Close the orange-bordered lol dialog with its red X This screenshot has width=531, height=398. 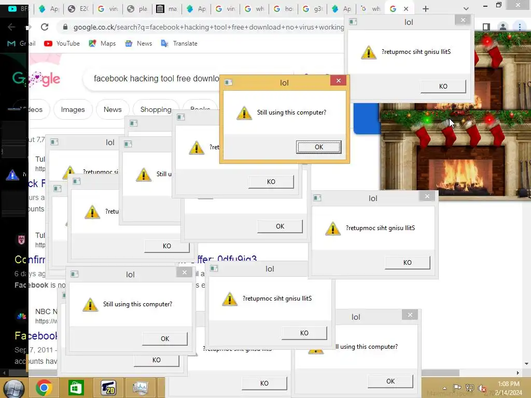coord(338,80)
